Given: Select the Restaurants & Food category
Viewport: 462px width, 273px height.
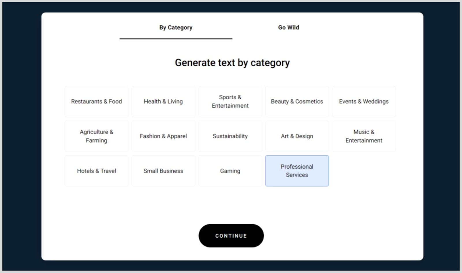Looking at the screenshot, I should point(96,101).
